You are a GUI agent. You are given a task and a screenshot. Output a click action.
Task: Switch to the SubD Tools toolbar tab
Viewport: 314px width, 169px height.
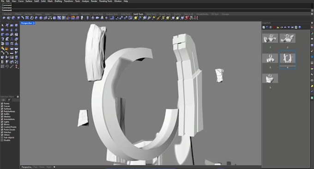(x=139, y=14)
